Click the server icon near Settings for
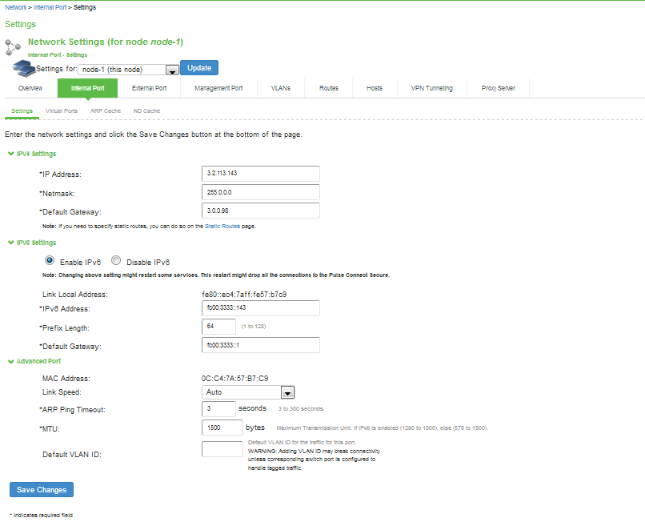This screenshot has height=522, width=645. click(21, 69)
